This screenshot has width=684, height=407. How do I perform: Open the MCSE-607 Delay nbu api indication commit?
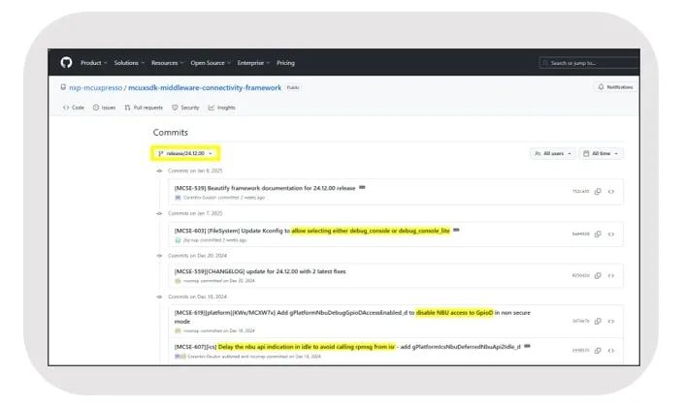347,347
